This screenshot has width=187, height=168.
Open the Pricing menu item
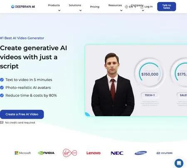[x=95, y=7]
